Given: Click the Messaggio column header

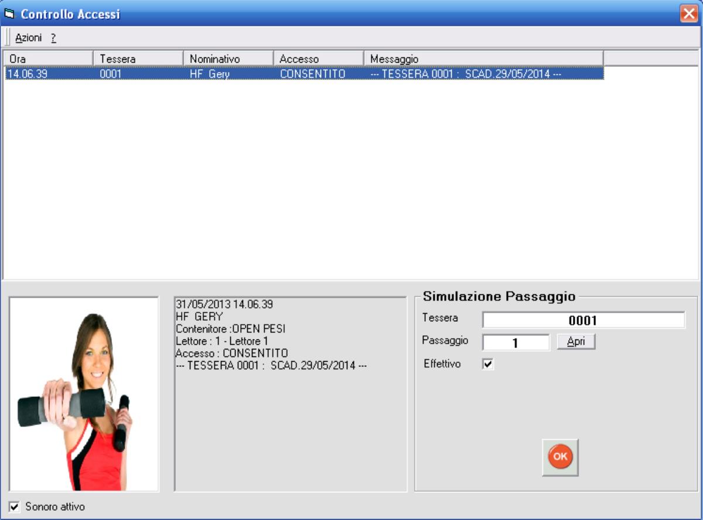Looking at the screenshot, I should click(x=484, y=59).
